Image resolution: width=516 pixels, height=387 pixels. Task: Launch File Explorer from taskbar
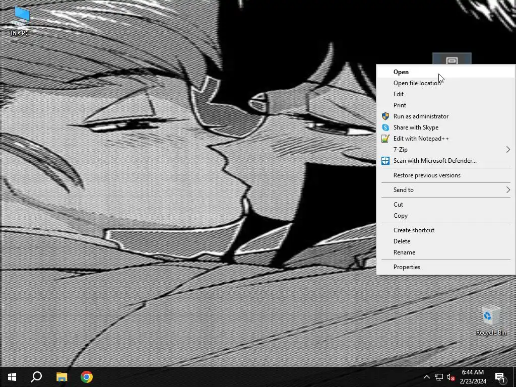click(x=61, y=377)
